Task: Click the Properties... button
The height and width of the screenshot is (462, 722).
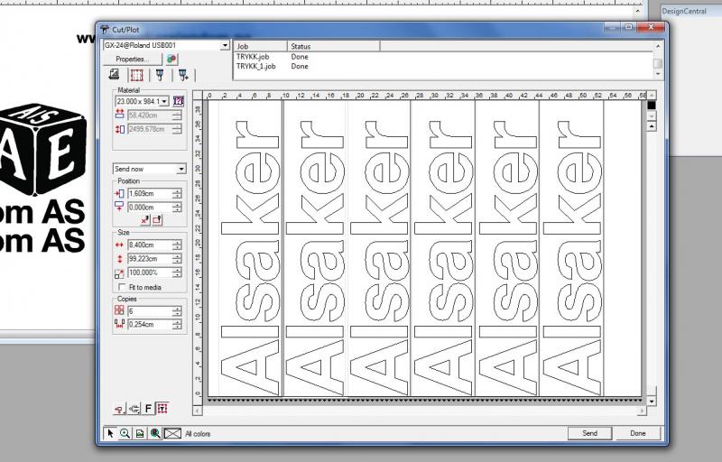Action: pyautogui.click(x=133, y=59)
